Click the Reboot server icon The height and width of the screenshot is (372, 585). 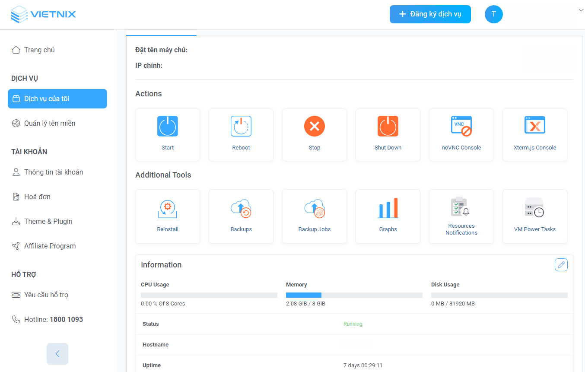pyautogui.click(x=241, y=127)
